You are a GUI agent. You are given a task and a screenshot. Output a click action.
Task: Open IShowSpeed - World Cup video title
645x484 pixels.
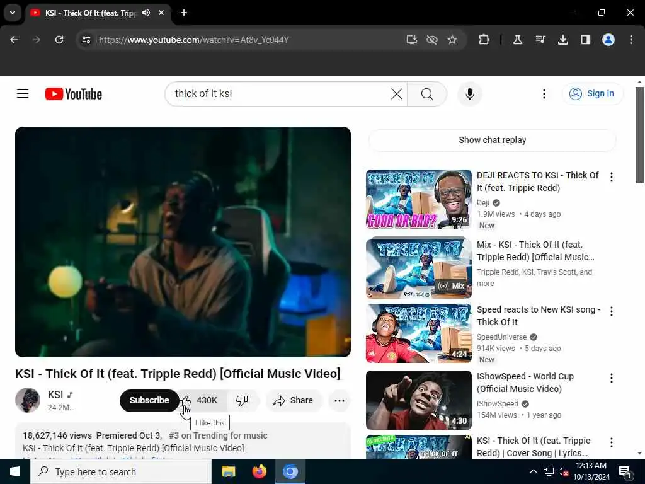coord(525,383)
